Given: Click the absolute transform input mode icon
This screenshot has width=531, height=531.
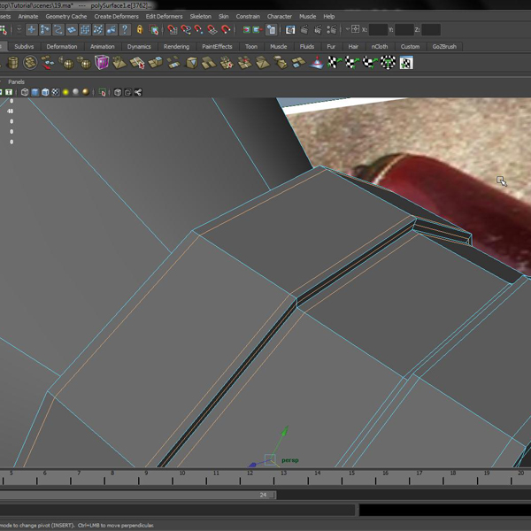Looking at the screenshot, I should pos(355,29).
